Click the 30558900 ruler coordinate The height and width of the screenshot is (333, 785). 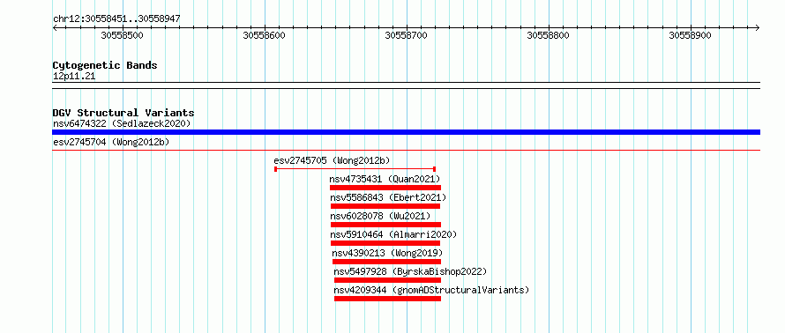point(690,35)
